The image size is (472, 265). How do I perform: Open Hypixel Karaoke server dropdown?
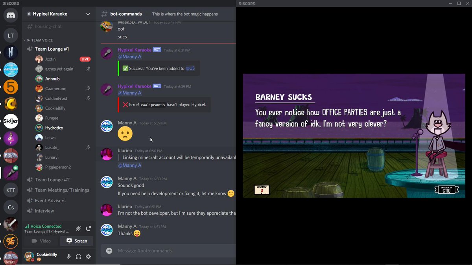(x=88, y=14)
